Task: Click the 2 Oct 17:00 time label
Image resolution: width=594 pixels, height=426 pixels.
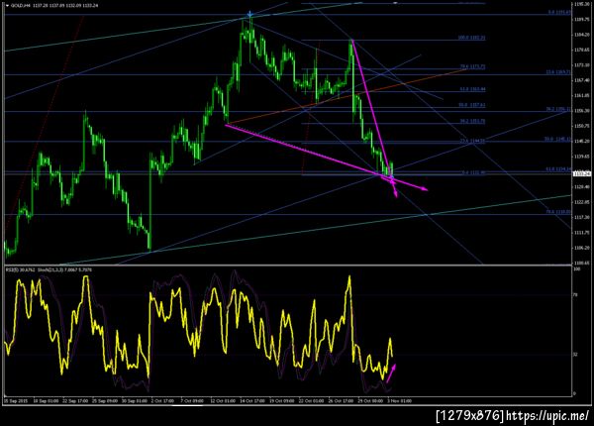Action: click(161, 400)
